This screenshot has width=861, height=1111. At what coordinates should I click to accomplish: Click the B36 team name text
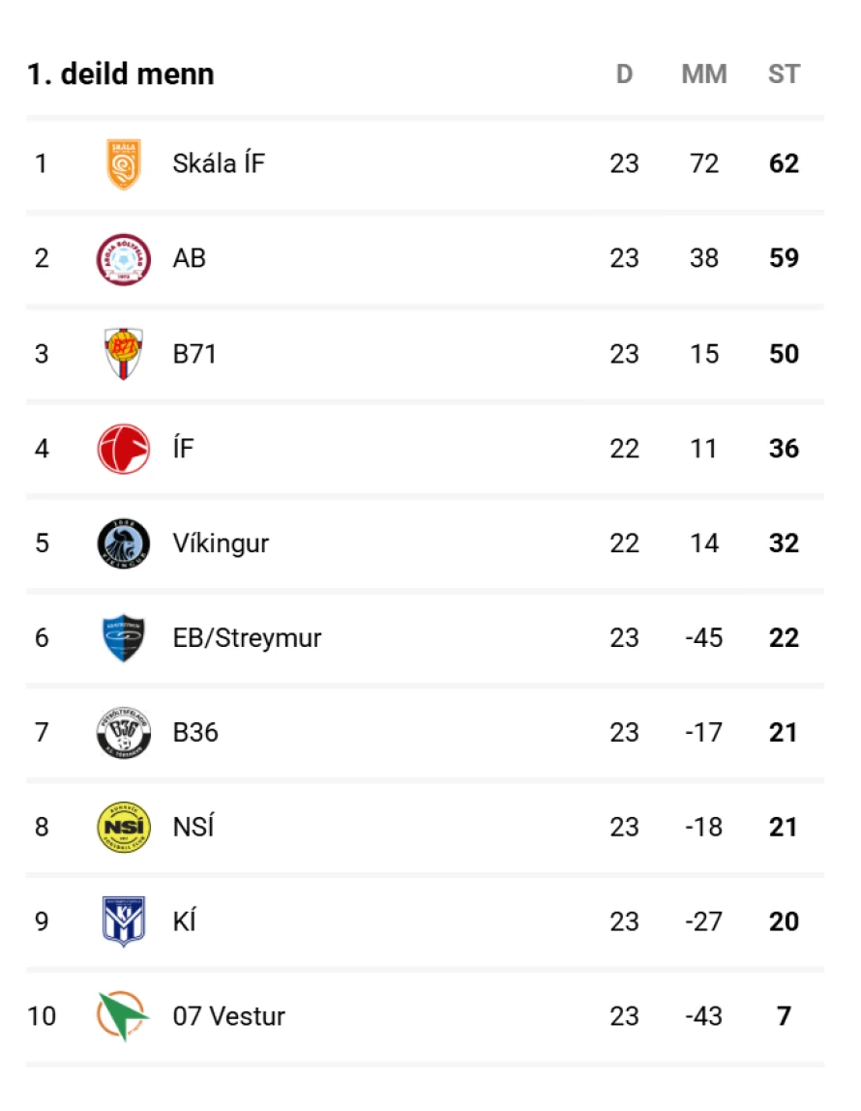[x=195, y=733]
